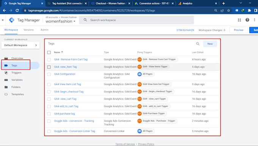Click the Overview sidebar icon

(x=6, y=58)
